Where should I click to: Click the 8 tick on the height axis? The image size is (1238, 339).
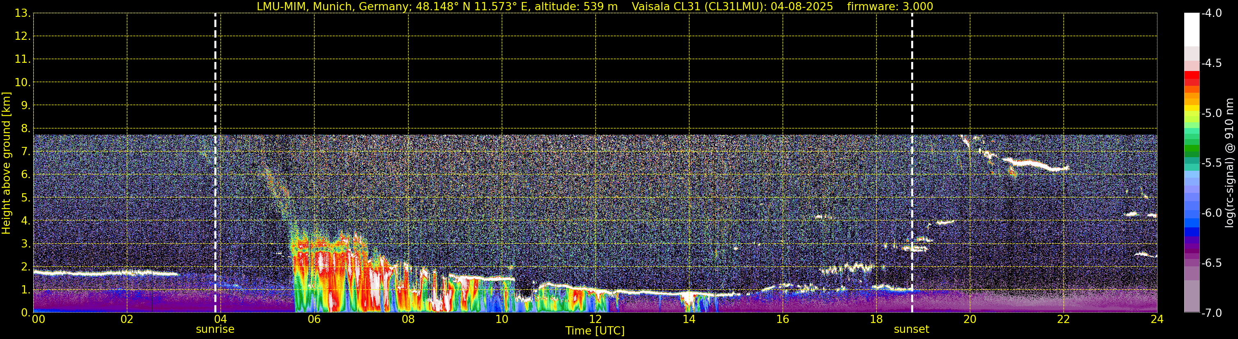coord(25,128)
